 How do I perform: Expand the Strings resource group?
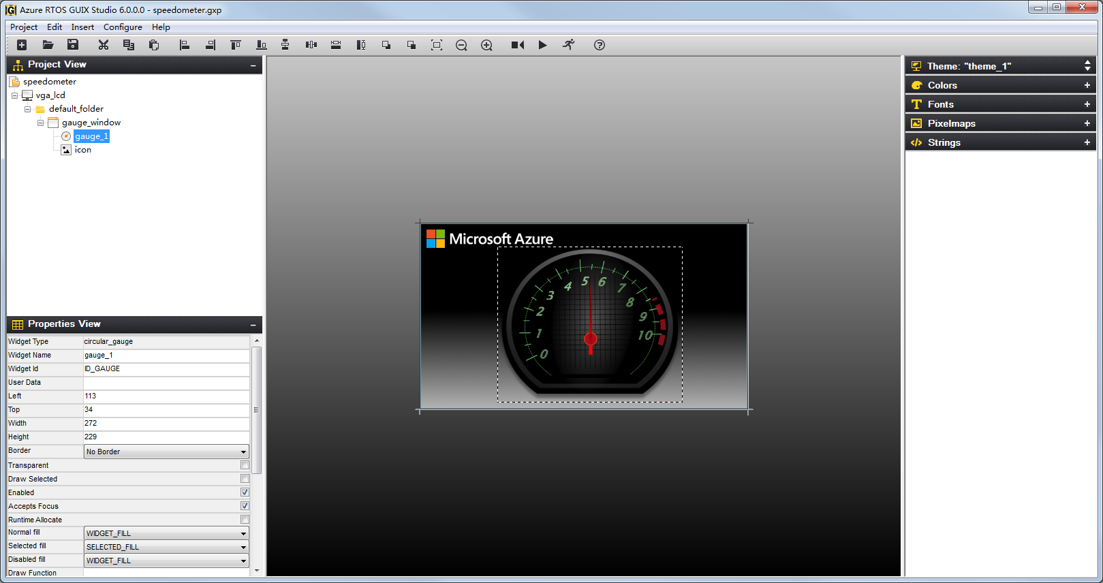pos(1087,142)
